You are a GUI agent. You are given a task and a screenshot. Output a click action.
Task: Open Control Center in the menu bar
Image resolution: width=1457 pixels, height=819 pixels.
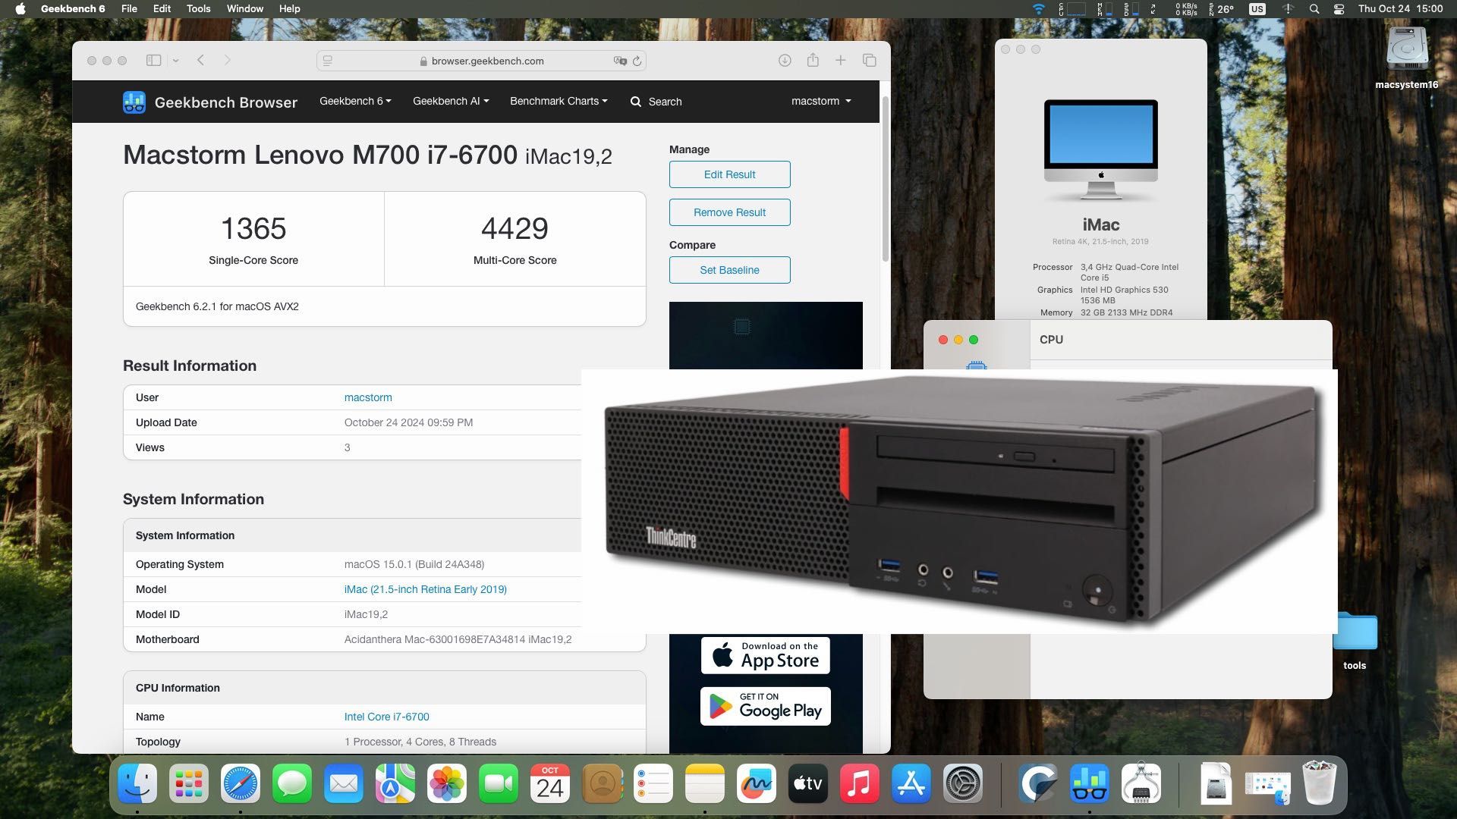point(1339,9)
